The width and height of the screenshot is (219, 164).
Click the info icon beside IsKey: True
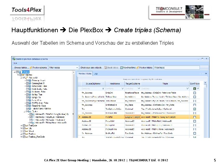point(30,94)
